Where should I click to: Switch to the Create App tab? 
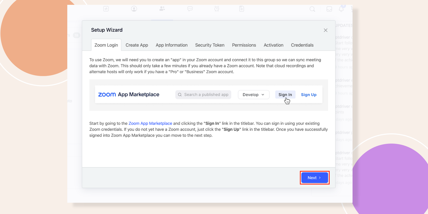(x=137, y=45)
